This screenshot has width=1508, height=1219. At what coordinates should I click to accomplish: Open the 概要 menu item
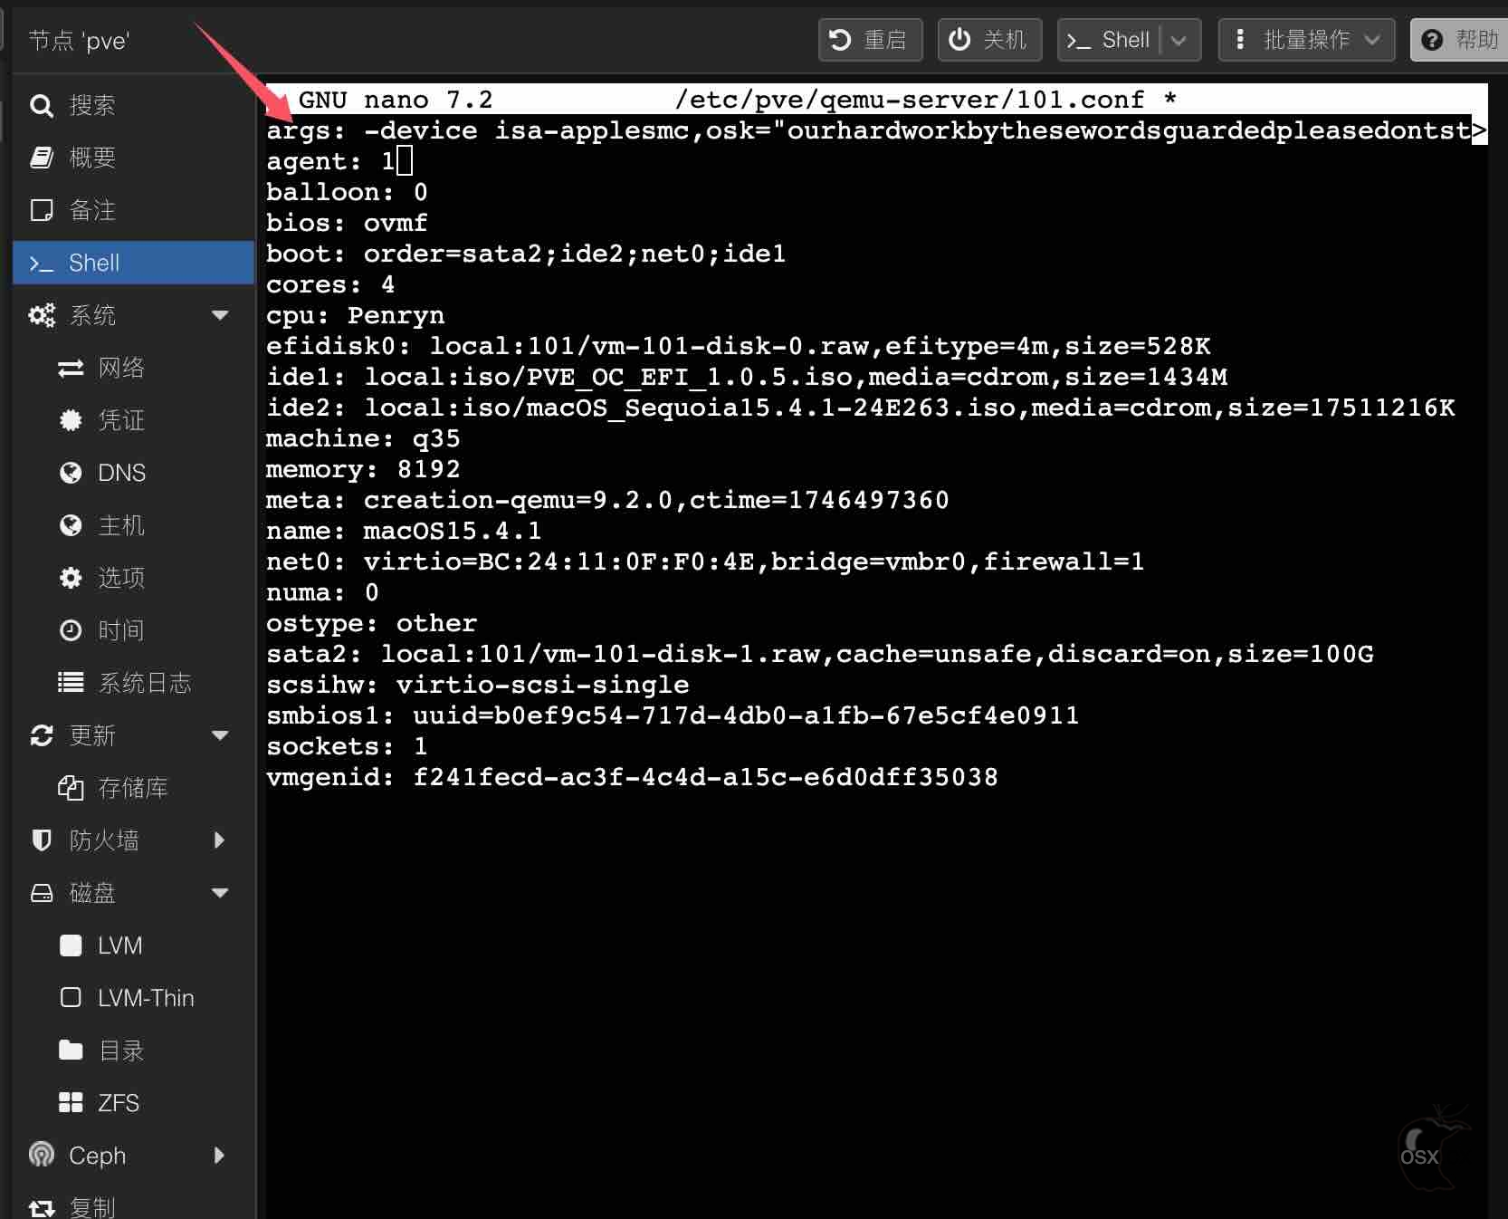(133, 158)
